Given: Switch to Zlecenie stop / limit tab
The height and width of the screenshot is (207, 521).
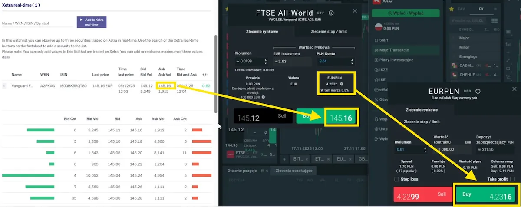Looking at the screenshot, I should click(x=328, y=32).
